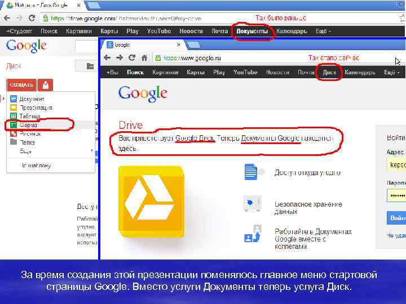Screen dimensions: 406x304
Task: Click the yellow Презентация icon
Action: pyautogui.click(x=13, y=108)
